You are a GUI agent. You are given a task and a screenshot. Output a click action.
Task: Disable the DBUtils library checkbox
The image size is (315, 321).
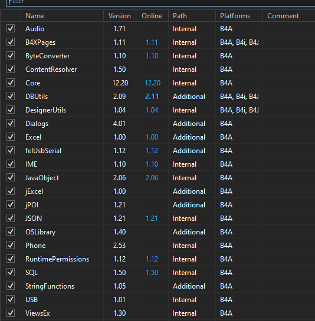point(11,96)
